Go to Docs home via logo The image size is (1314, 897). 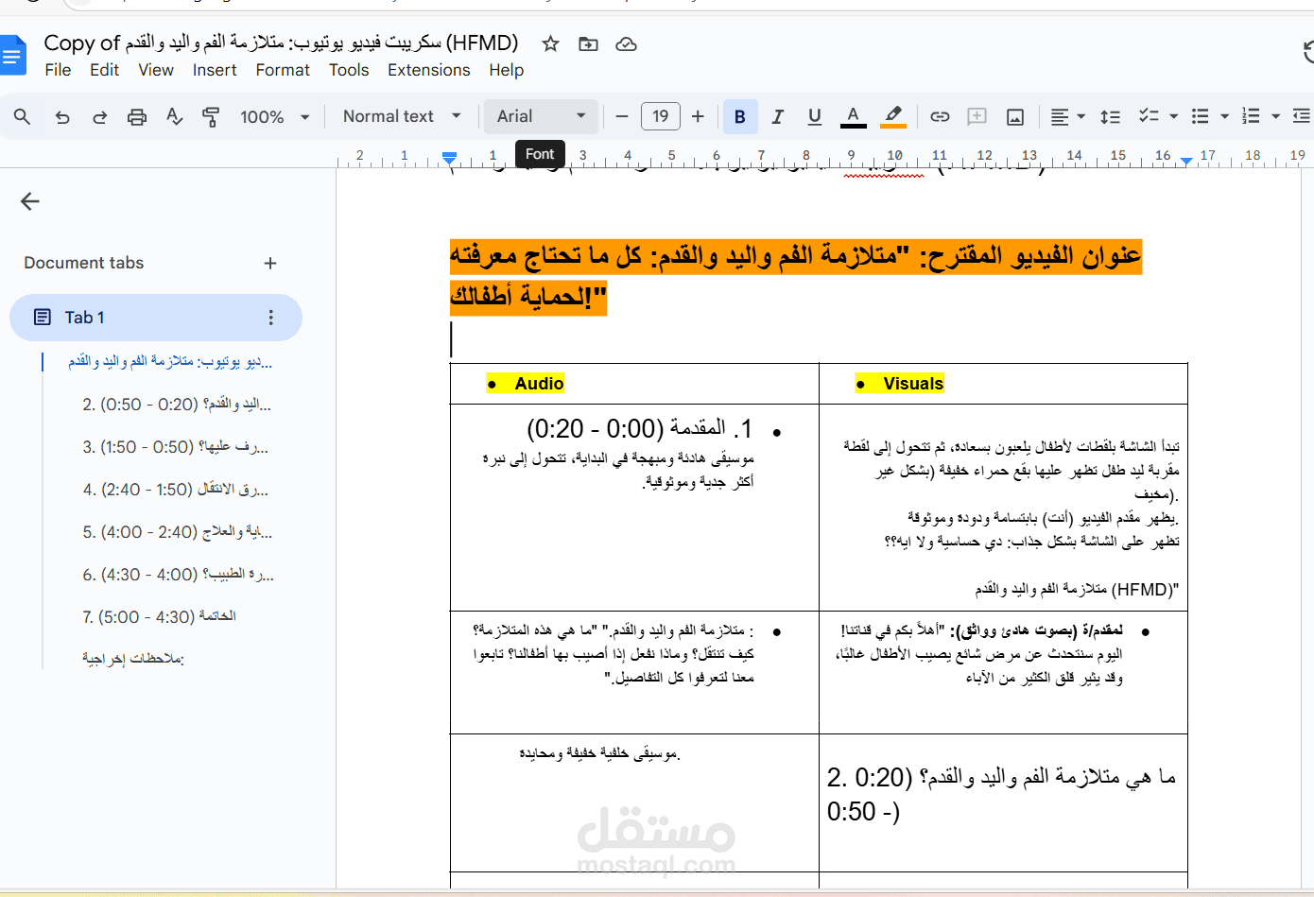point(12,56)
